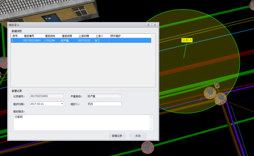
Task: Click the 关闭 button
Action: point(138,136)
